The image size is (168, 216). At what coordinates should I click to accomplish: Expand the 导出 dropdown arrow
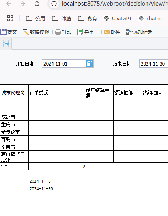pos(97,32)
